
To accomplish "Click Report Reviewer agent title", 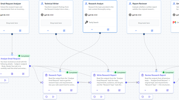I will 140,4.
